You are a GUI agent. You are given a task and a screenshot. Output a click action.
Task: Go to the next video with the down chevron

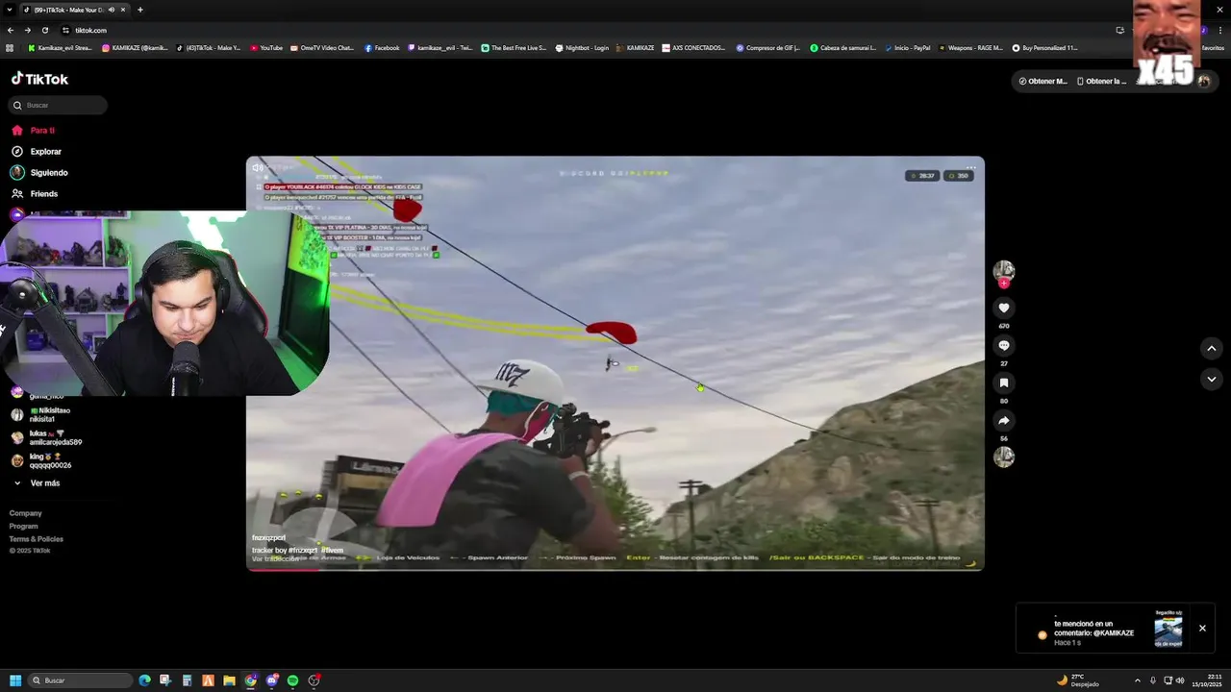[1211, 380]
